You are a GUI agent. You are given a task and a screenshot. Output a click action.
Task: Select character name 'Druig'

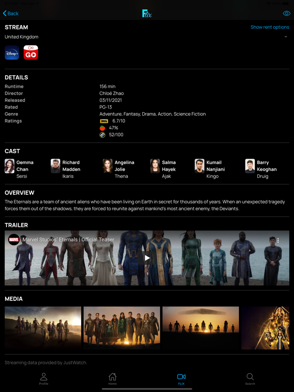262,176
